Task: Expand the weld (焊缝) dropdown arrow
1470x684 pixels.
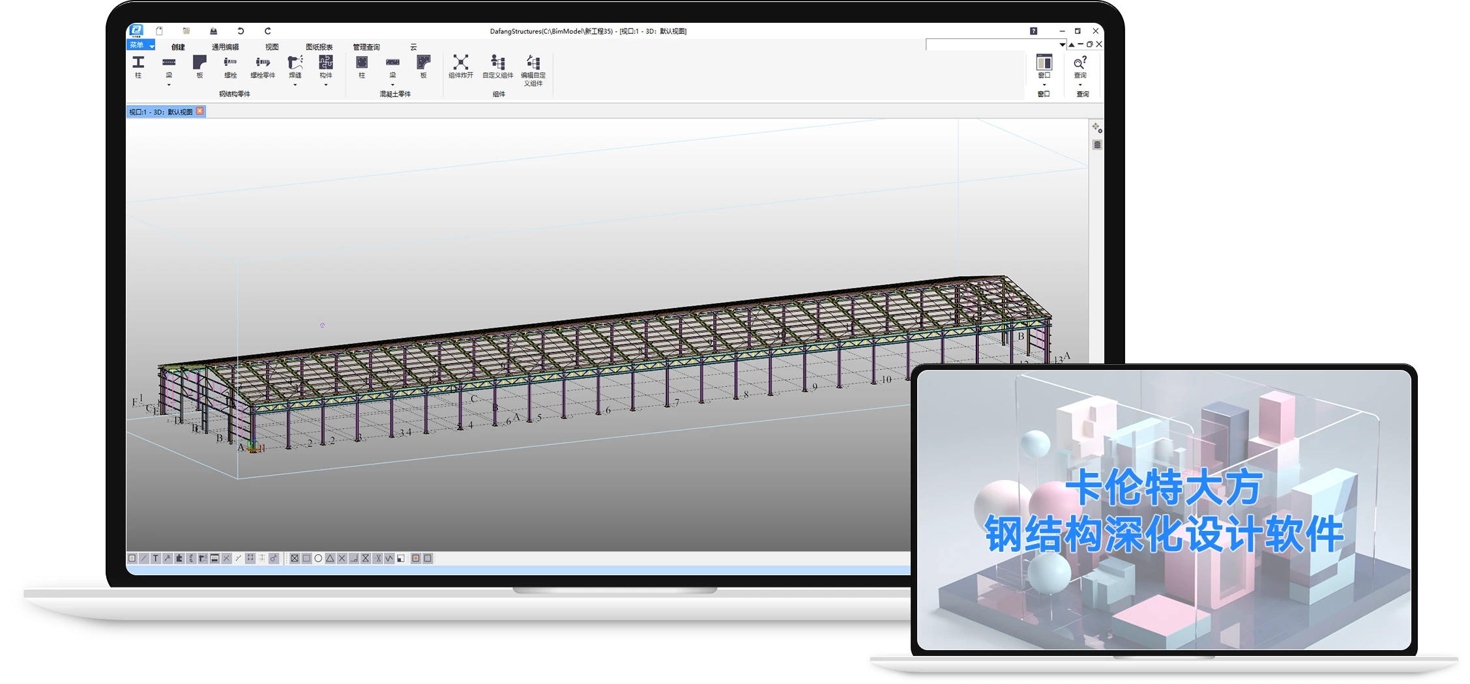Action: point(295,85)
